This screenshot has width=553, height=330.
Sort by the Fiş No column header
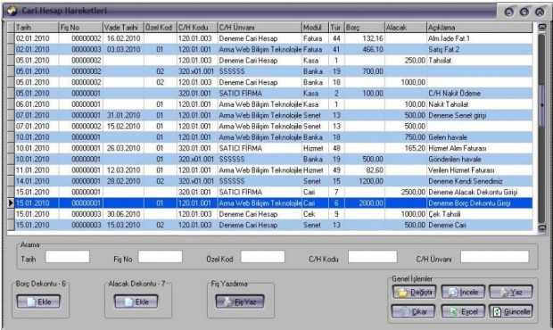point(80,27)
